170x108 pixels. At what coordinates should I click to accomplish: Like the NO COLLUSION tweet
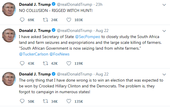[x=69, y=20]
